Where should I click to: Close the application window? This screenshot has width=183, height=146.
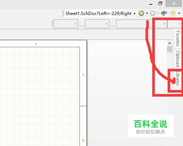174,3
